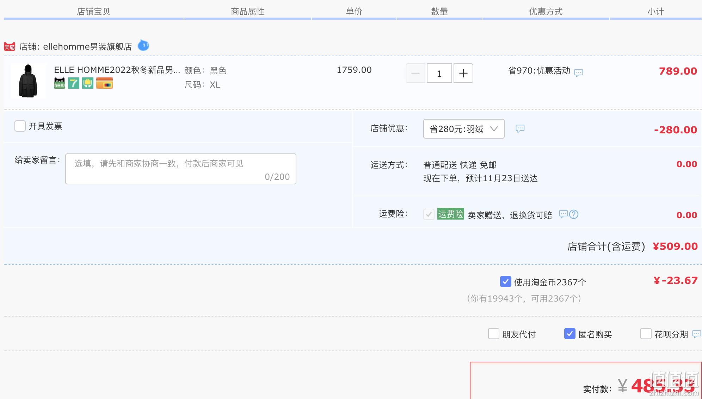The image size is (702, 399).
Task: Click the 数量 column header
Action: (x=439, y=12)
